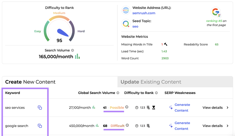Click the question mark icon in google search row
This screenshot has width=235, height=136.
point(137,126)
